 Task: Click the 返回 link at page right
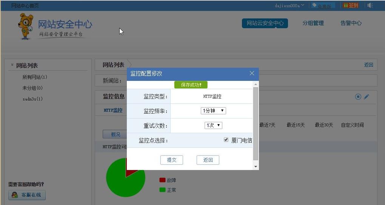pos(368,65)
